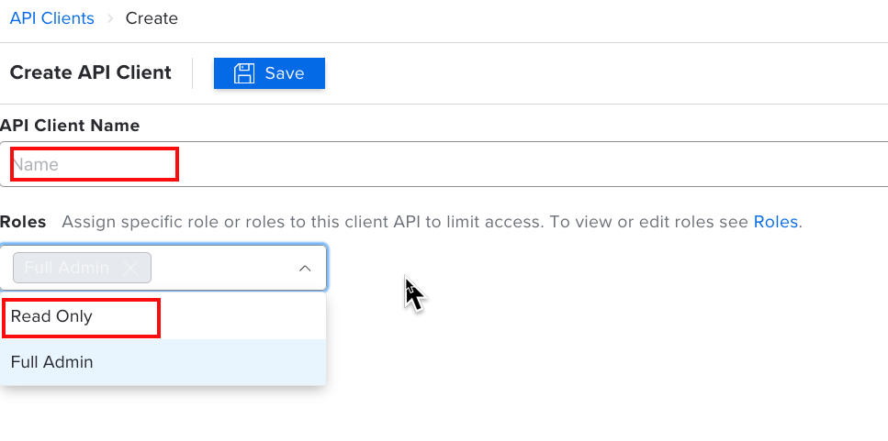This screenshot has width=888, height=441.
Task: Remove the Full Admin chip with its X
Action: click(130, 268)
